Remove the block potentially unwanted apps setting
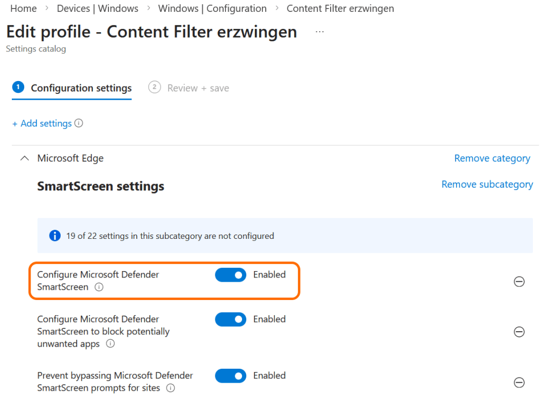The width and height of the screenshot is (549, 409). pyautogui.click(x=519, y=332)
